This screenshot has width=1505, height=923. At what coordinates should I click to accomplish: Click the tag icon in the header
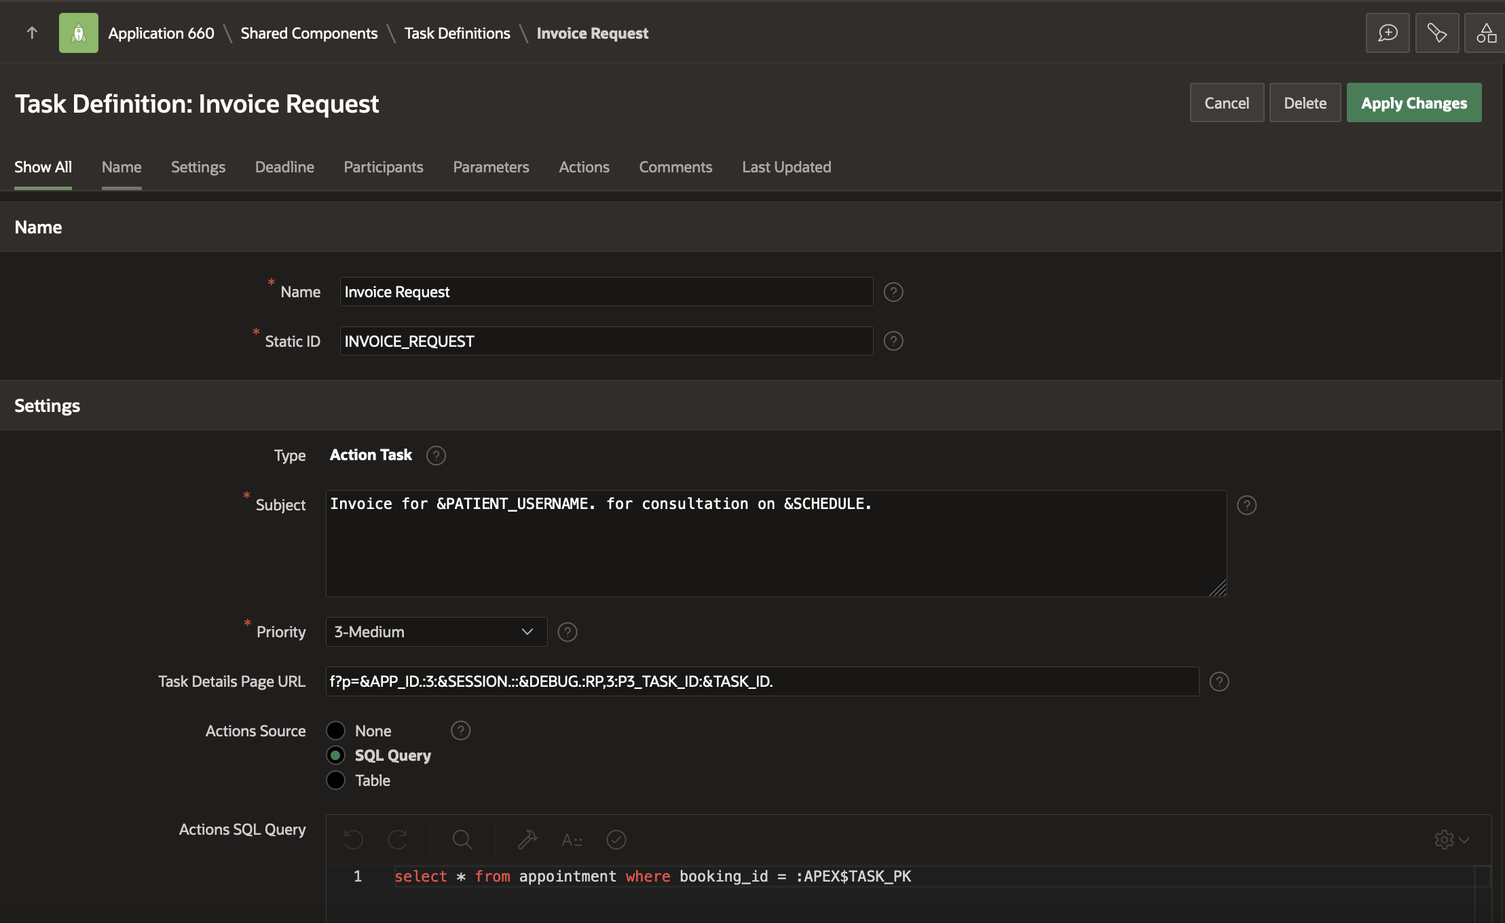[x=1436, y=33]
